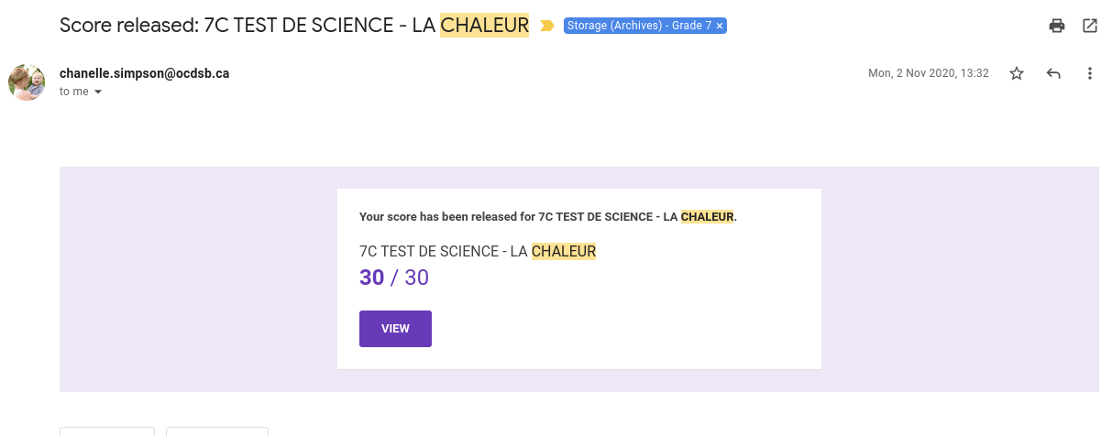This screenshot has width=1112, height=436.
Task: Remove the Storage (Archives) - Grade 7 label
Action: coord(720,26)
